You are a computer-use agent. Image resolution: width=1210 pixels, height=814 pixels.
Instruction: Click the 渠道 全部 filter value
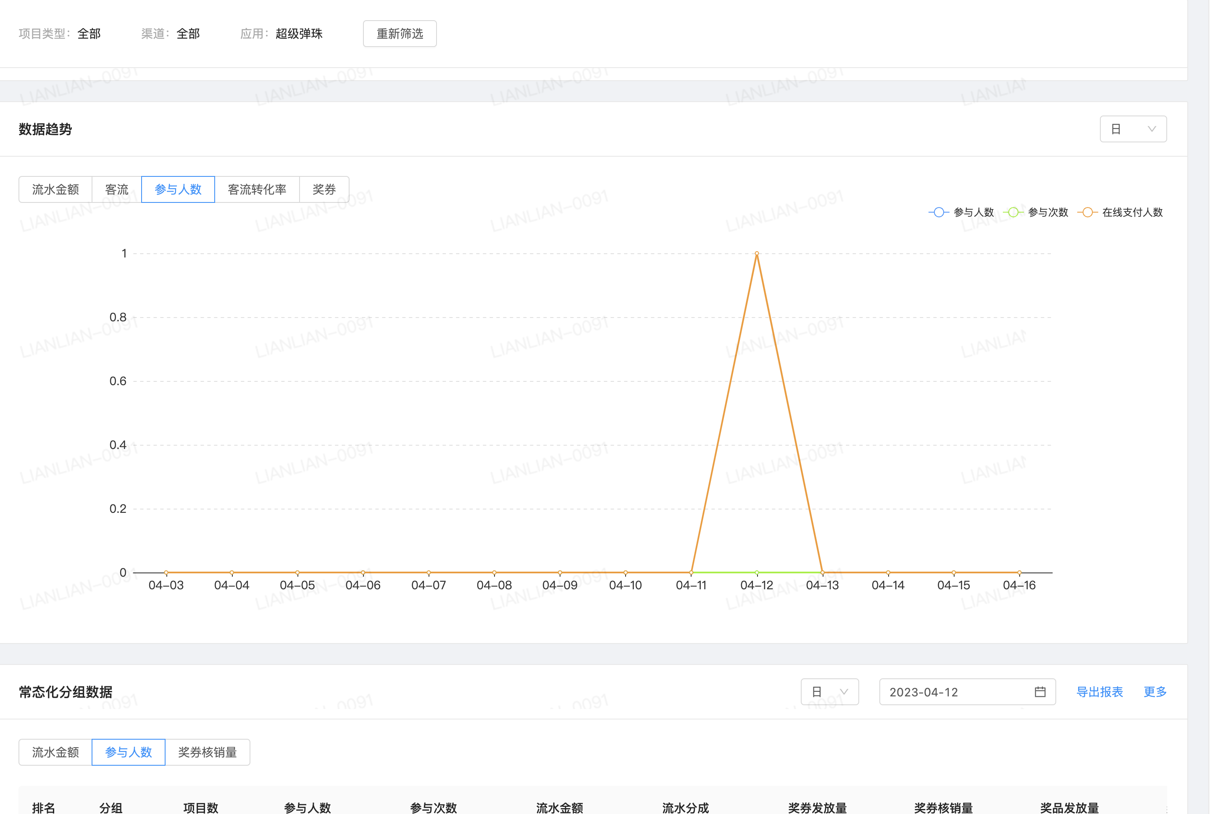[188, 34]
